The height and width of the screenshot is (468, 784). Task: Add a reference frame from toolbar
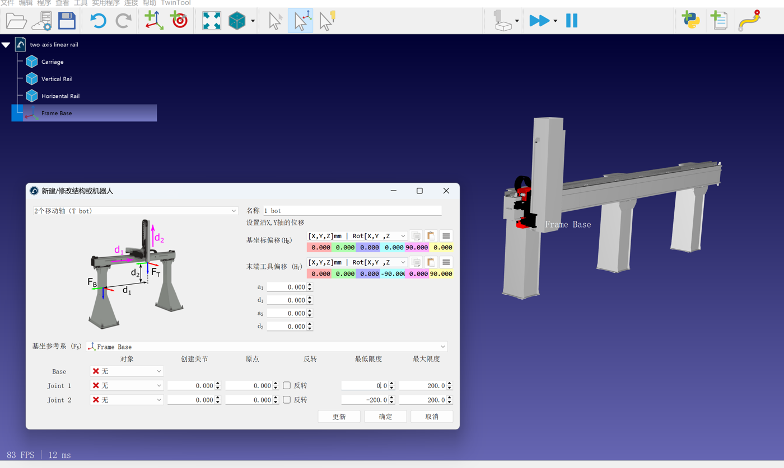click(x=153, y=21)
